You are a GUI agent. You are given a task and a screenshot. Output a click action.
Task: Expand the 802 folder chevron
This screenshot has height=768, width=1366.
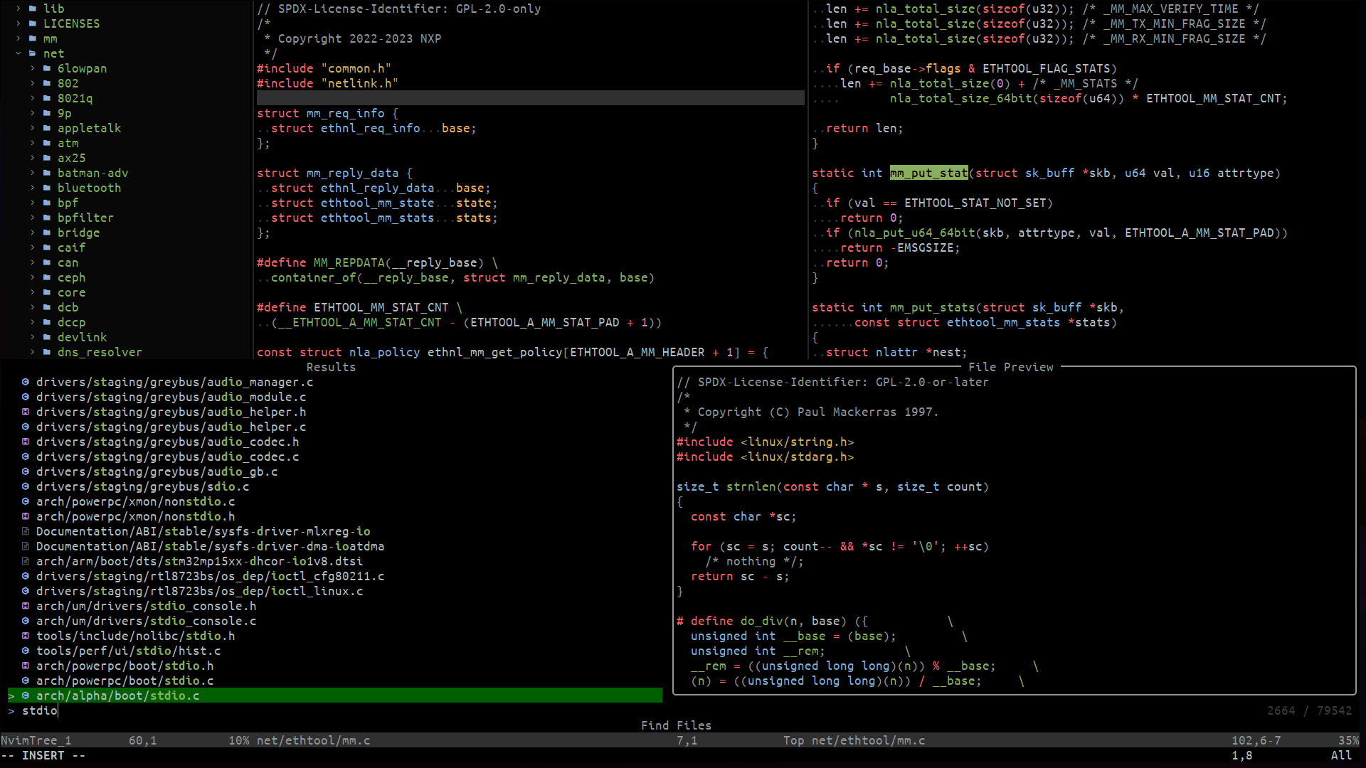[x=33, y=83]
